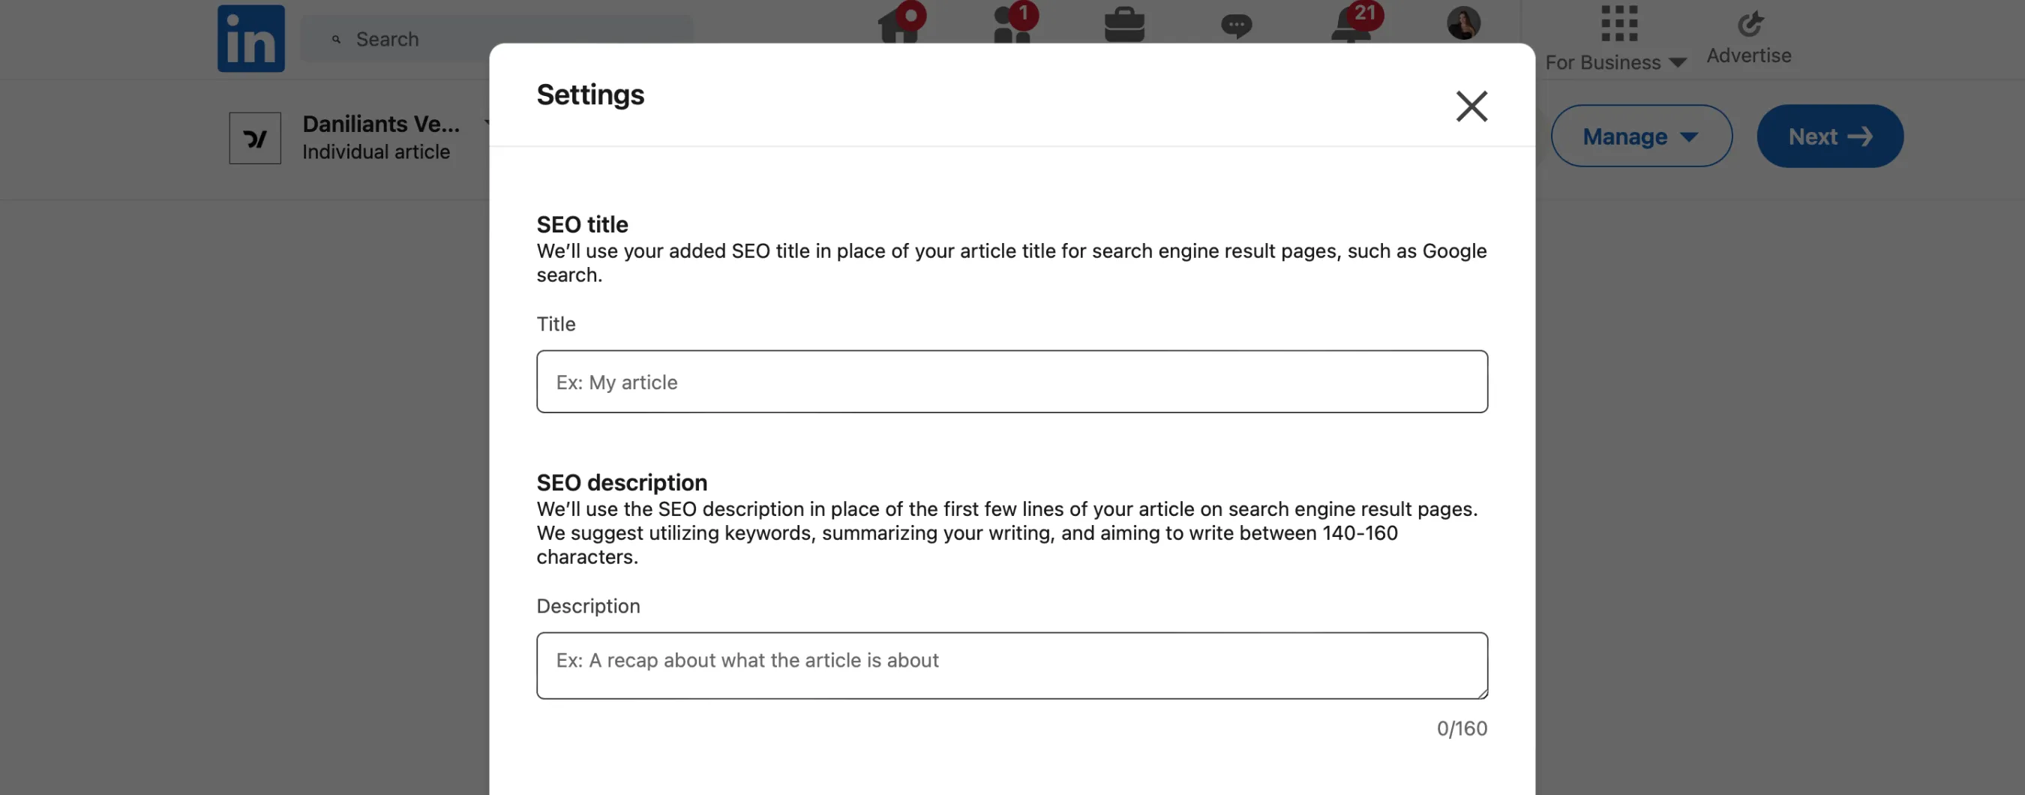This screenshot has width=2025, height=795.
Task: Click the Advertise label link
Action: pyautogui.click(x=1748, y=55)
